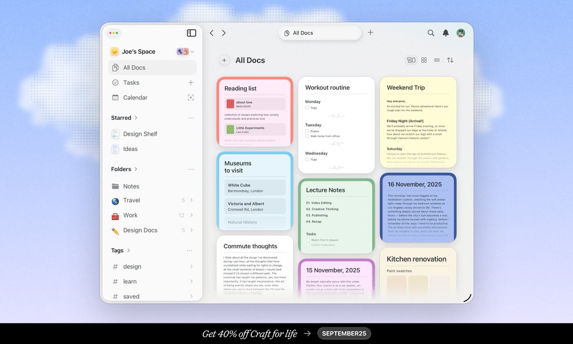The width and height of the screenshot is (573, 344).
Task: Open the about love book entry
Action: coord(255,104)
